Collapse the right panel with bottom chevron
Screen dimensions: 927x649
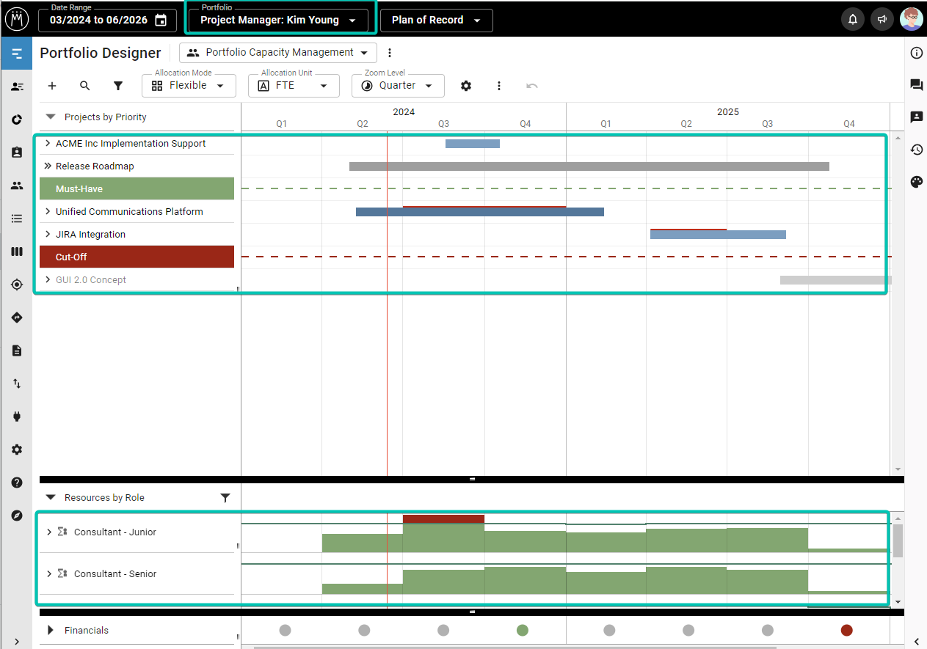point(916,641)
